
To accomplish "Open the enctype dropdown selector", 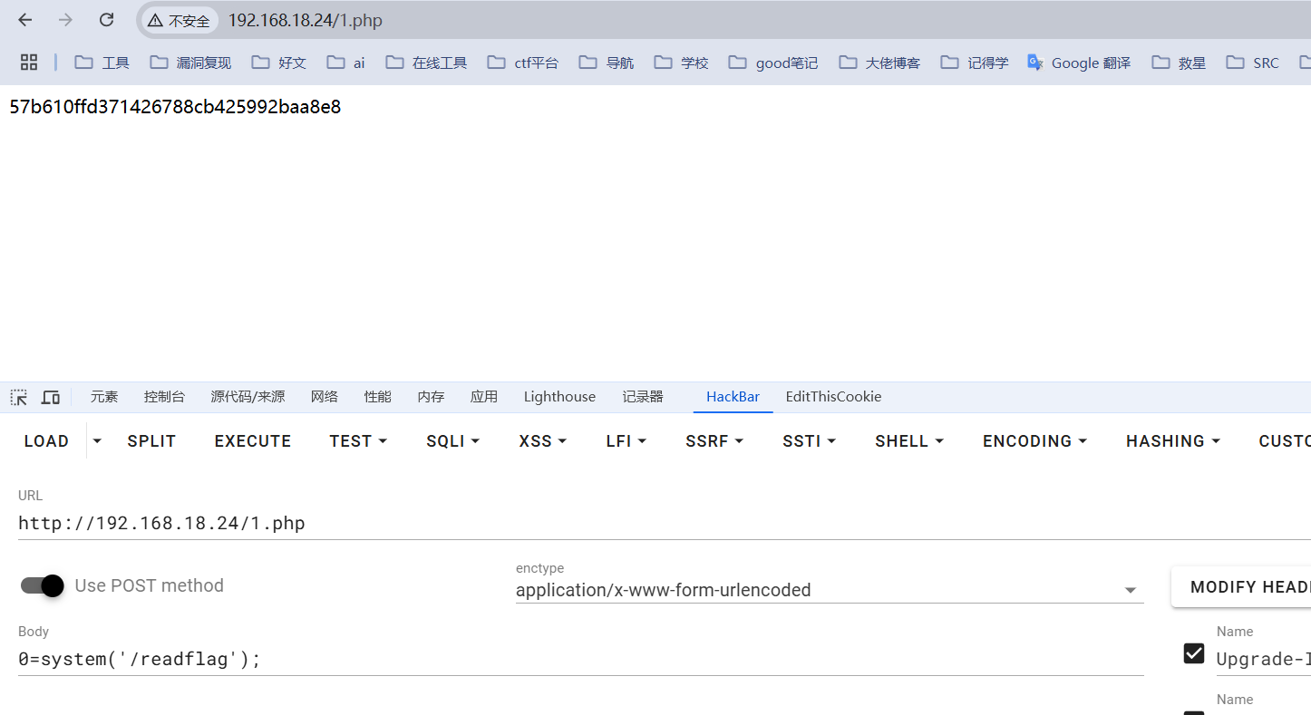I will pyautogui.click(x=830, y=590).
